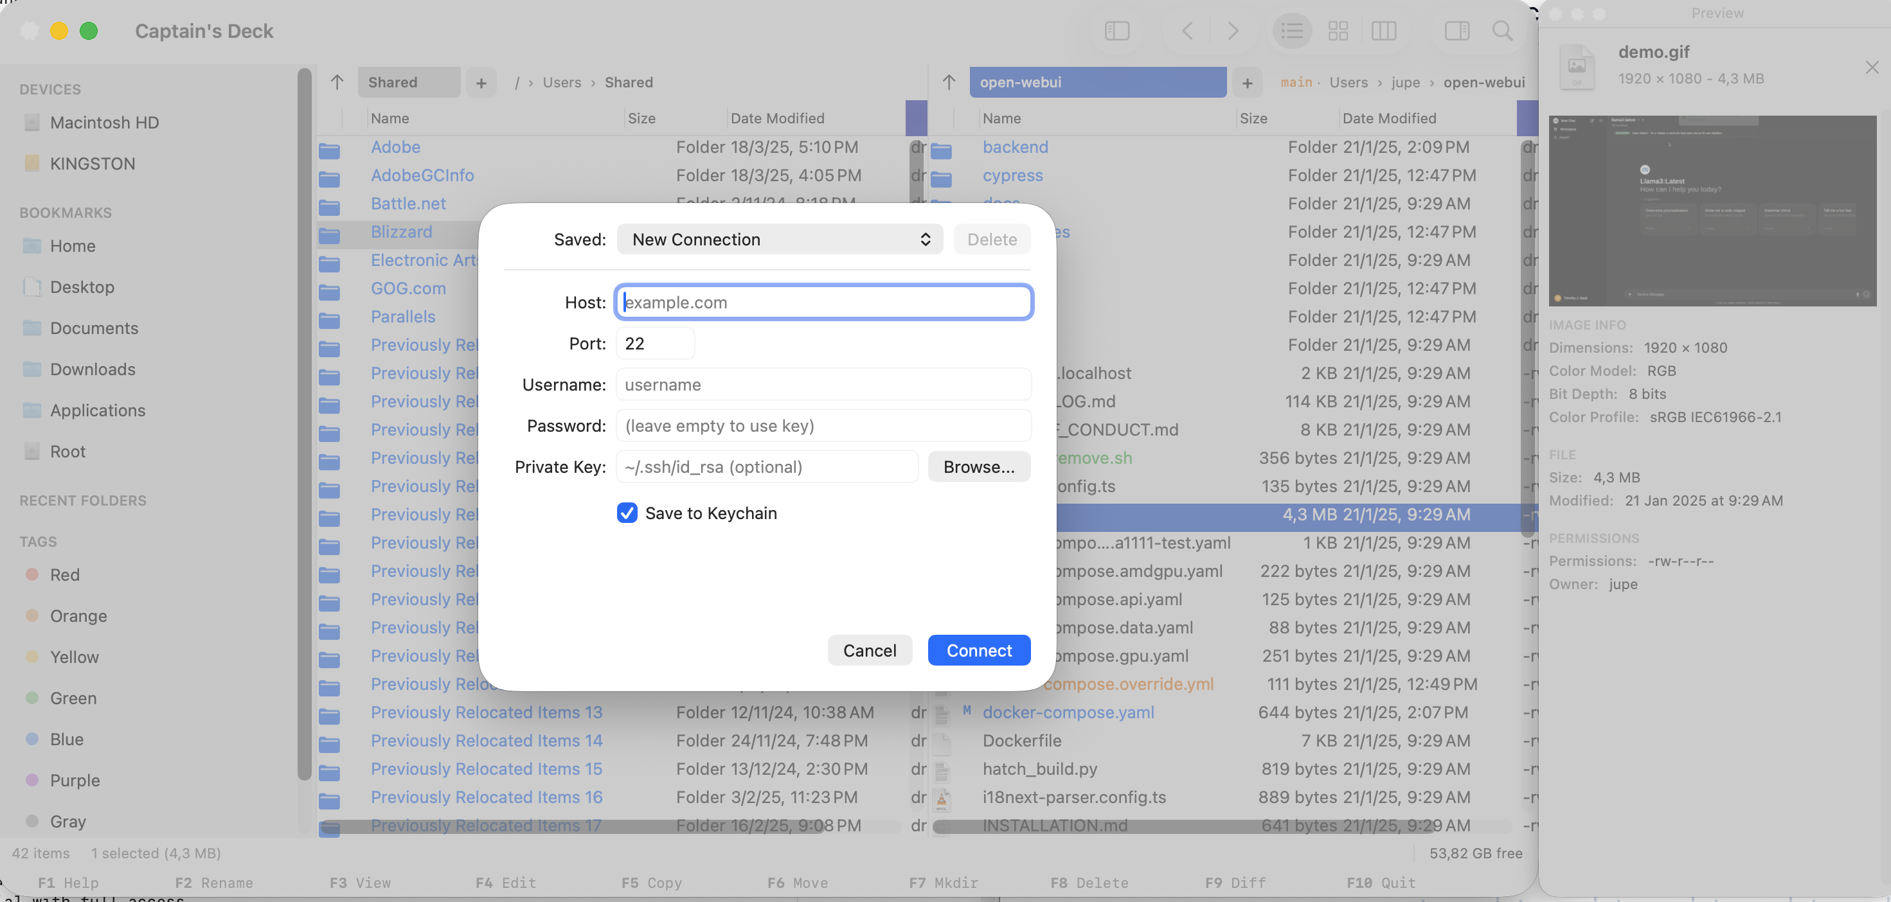Open the Saved connections dropdown

coord(780,239)
